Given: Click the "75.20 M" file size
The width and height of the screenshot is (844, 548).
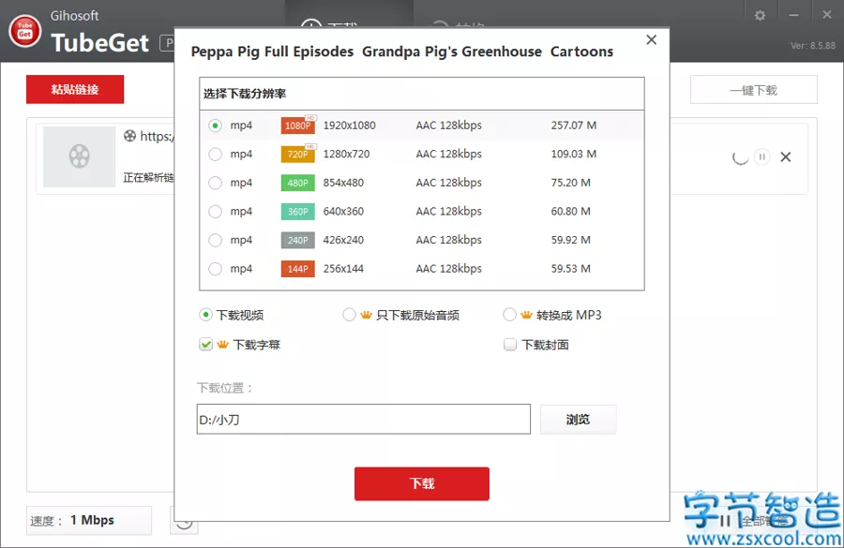Looking at the screenshot, I should (570, 183).
